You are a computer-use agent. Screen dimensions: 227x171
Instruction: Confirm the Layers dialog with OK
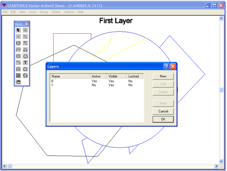163,119
